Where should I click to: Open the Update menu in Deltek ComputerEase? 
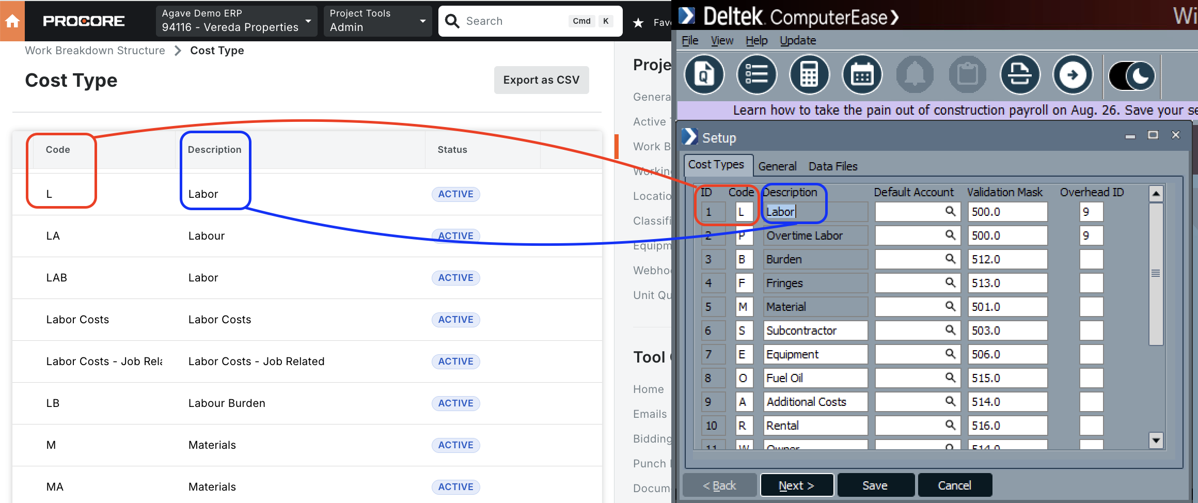tap(798, 40)
